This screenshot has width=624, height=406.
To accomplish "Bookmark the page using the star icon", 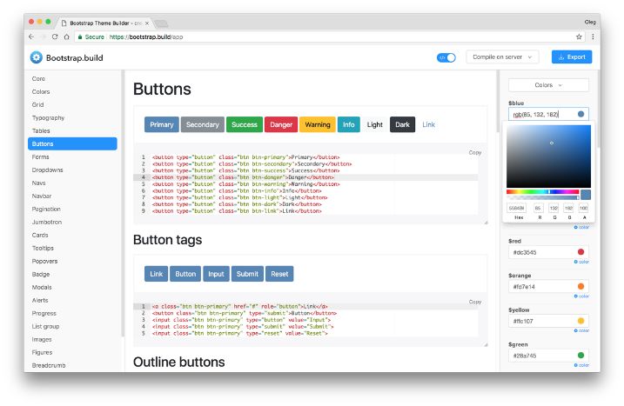I will coord(579,37).
